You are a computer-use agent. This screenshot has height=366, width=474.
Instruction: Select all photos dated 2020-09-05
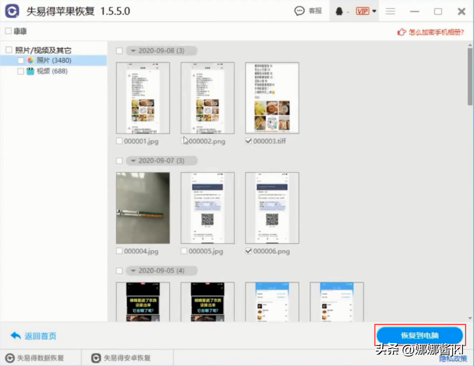(x=119, y=271)
